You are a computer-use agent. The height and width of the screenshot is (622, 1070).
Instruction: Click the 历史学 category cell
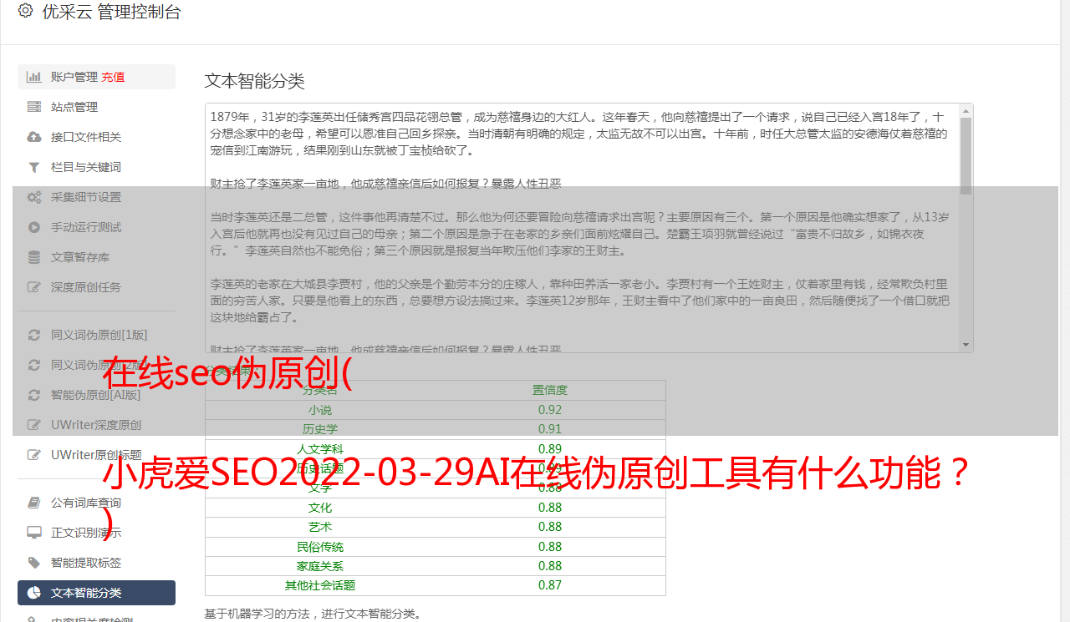click(320, 429)
